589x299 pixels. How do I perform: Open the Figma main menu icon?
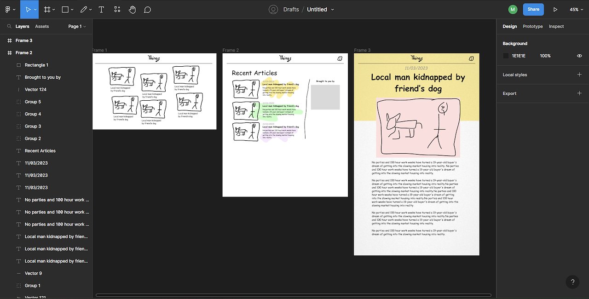(8, 9)
